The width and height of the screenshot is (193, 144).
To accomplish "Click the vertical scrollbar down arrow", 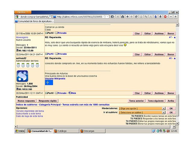I will (x=177, y=123).
